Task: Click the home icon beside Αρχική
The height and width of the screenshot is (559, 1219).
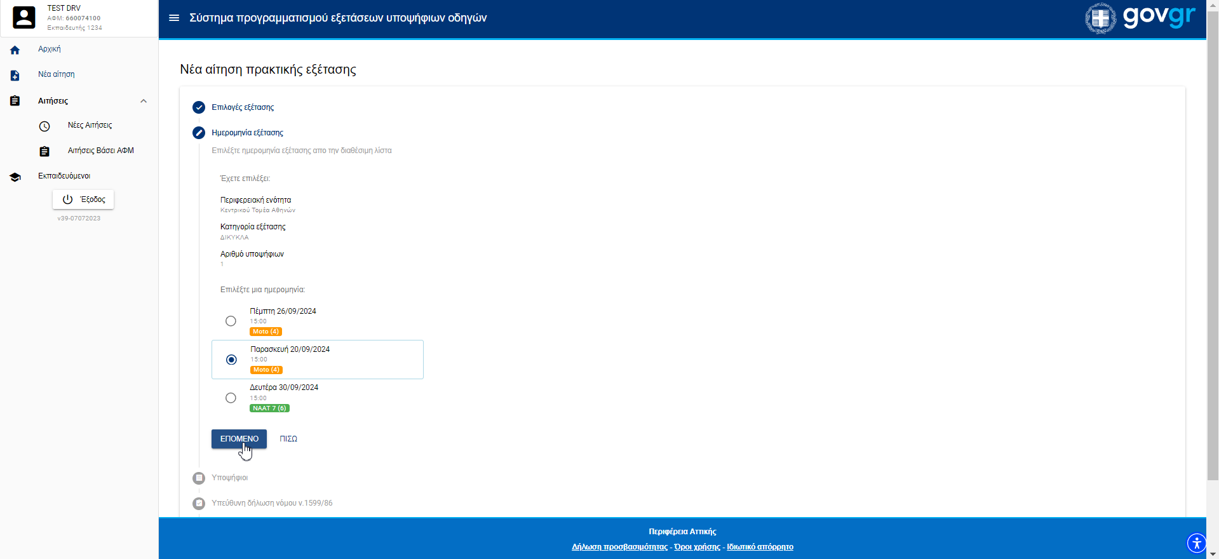Action: [15, 50]
